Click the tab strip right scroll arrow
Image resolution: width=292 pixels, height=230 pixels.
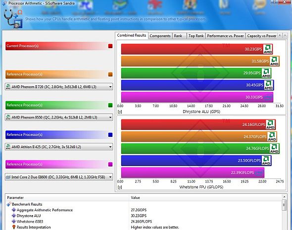285,35
